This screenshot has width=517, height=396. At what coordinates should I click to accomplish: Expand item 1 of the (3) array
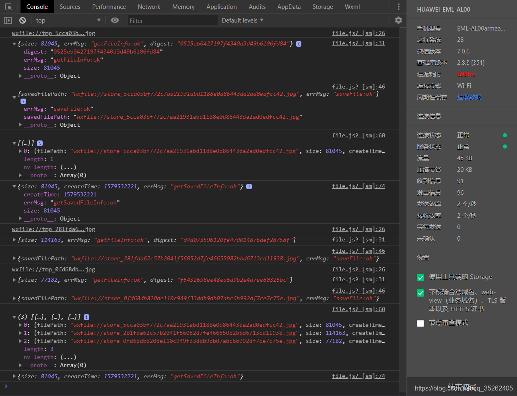tap(21, 333)
